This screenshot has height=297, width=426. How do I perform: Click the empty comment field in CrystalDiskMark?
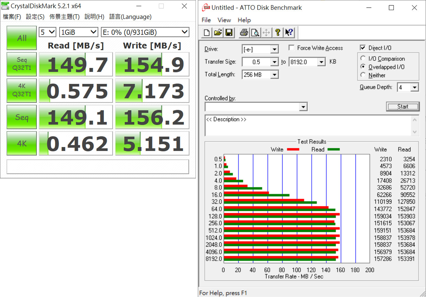tap(98, 167)
